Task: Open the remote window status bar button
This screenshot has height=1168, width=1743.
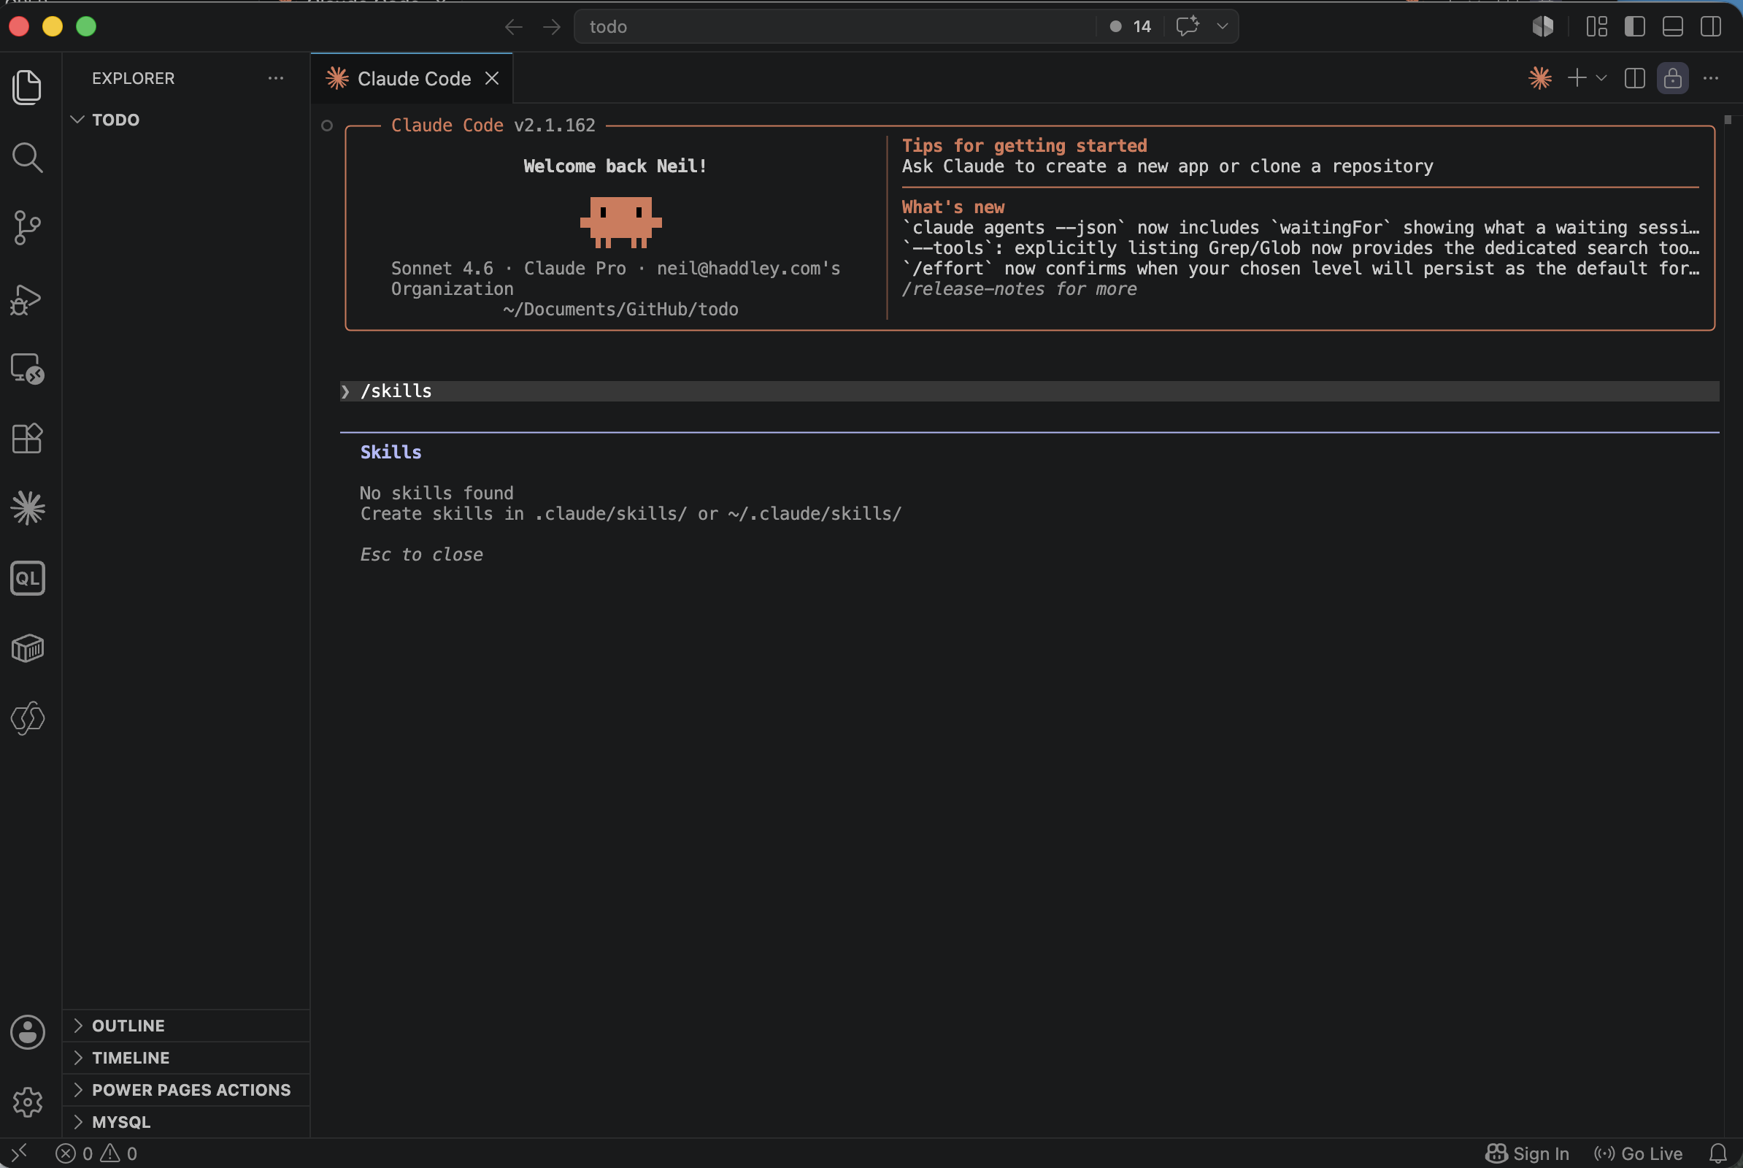Action: (20, 1153)
